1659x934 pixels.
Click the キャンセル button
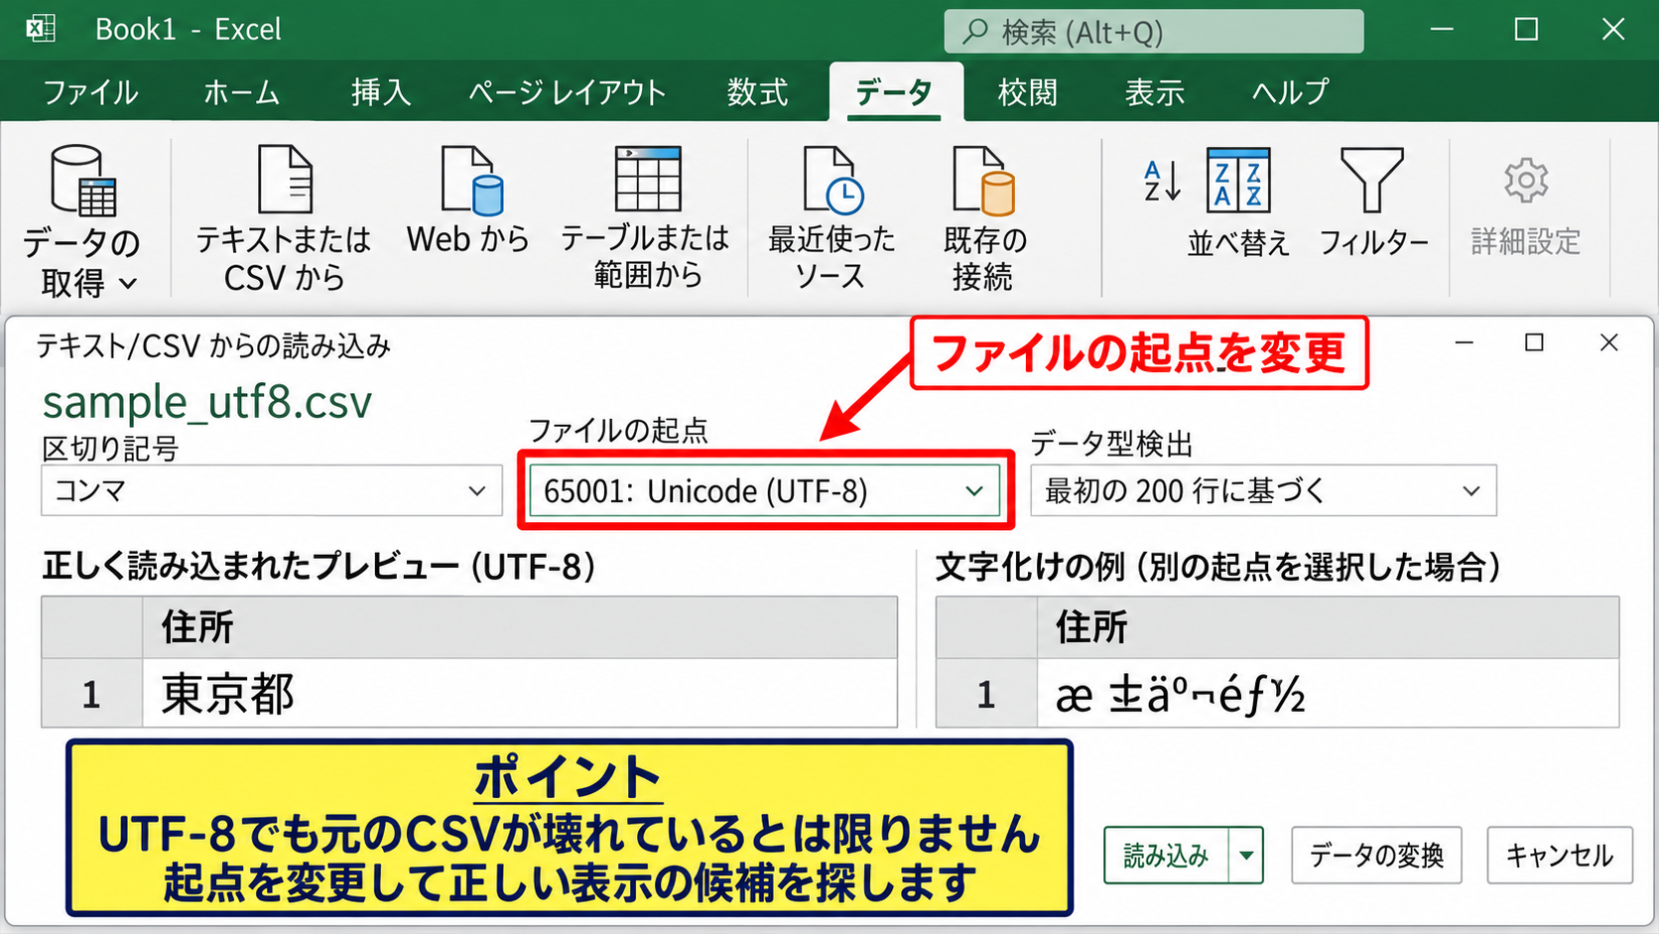1560,855
